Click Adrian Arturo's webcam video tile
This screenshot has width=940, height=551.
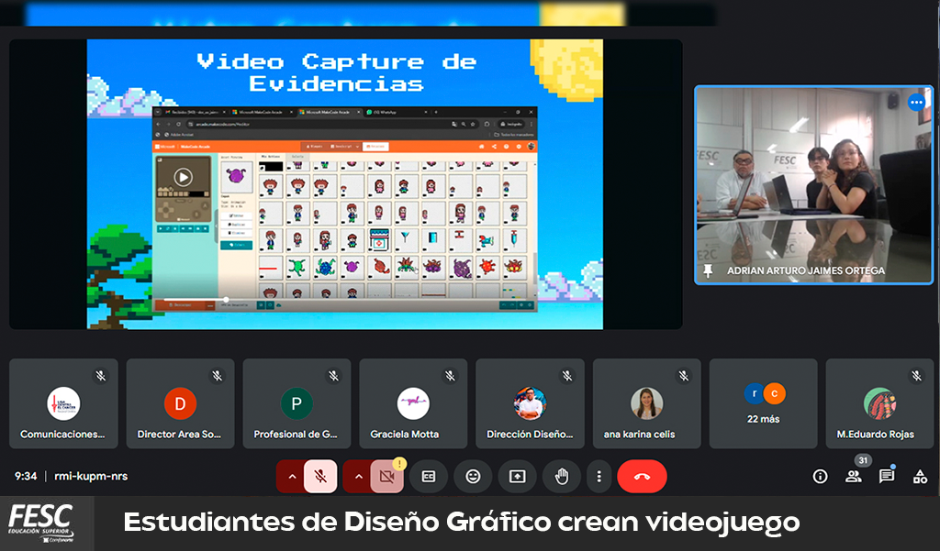pyautogui.click(x=813, y=184)
